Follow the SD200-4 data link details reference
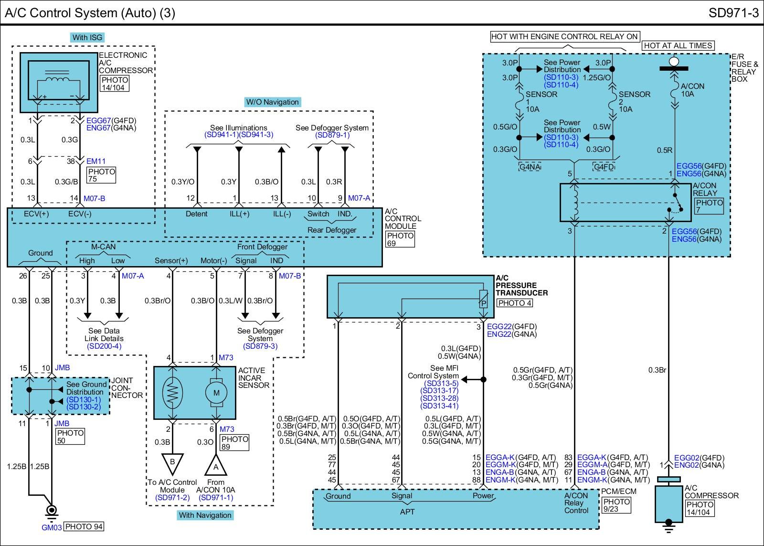764x546 pixels. pos(104,346)
